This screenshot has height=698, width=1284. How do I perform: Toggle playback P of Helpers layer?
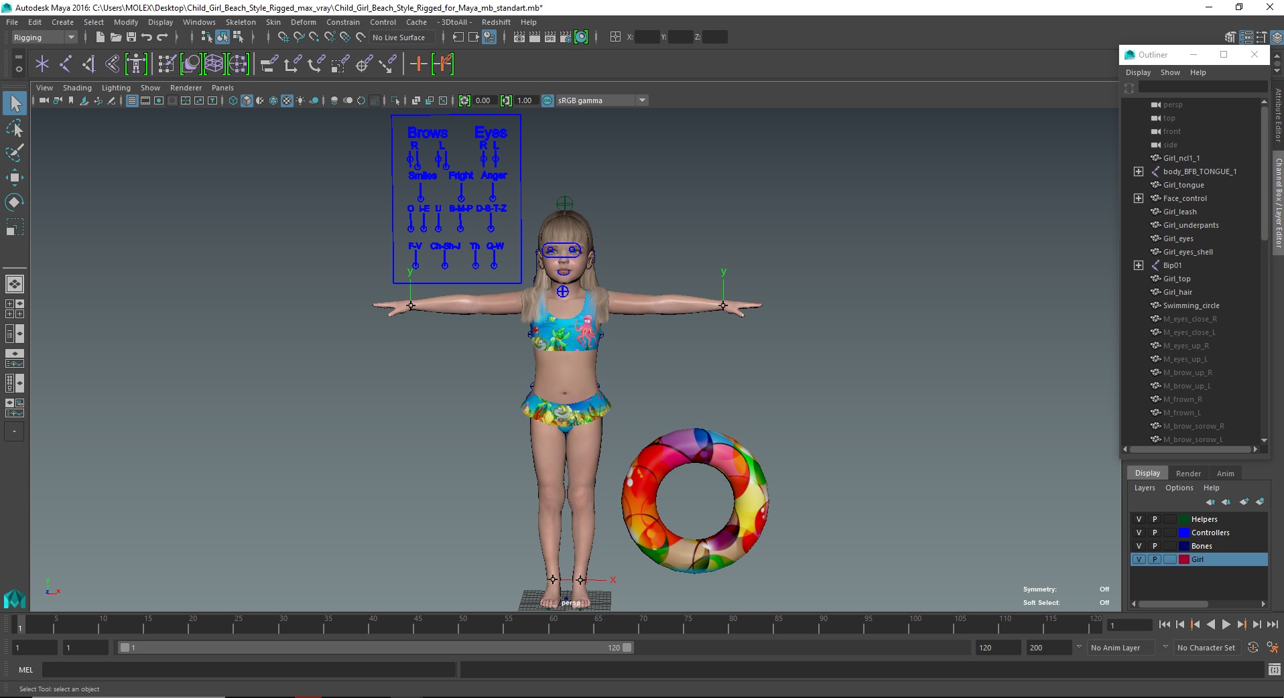click(1155, 519)
